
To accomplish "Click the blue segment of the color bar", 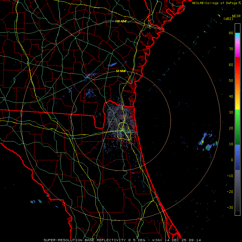I will 237,157.
